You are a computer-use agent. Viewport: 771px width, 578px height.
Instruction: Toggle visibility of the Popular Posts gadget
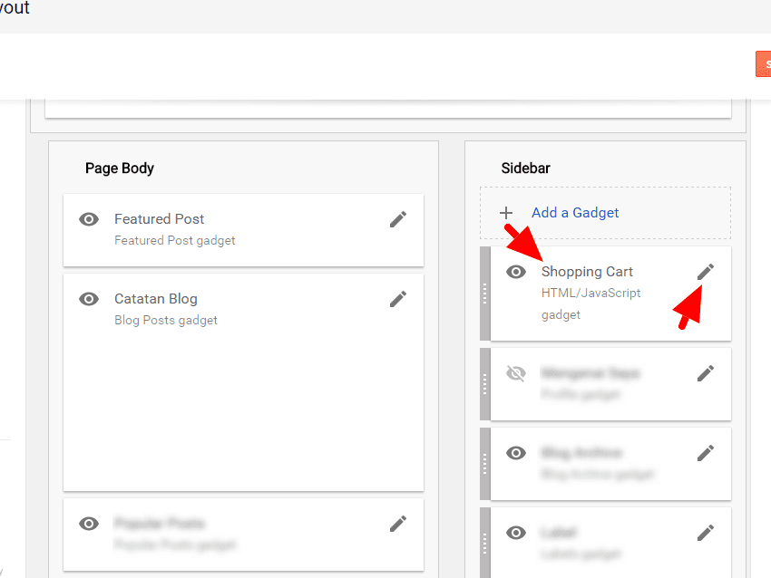[x=88, y=524]
